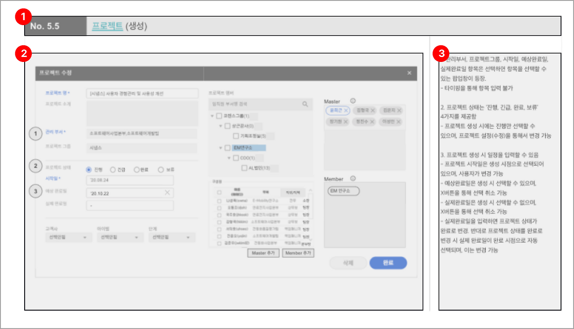Collapse the 교첸스그룹(1) tree node
Viewport: 574px width, 329px height.
click(x=211, y=116)
